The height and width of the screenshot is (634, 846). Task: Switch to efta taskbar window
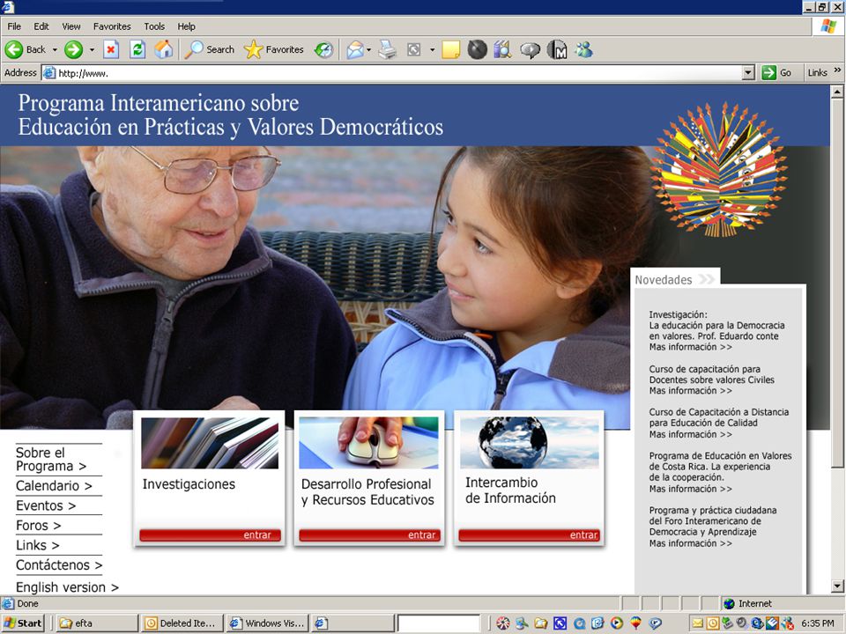(x=96, y=623)
